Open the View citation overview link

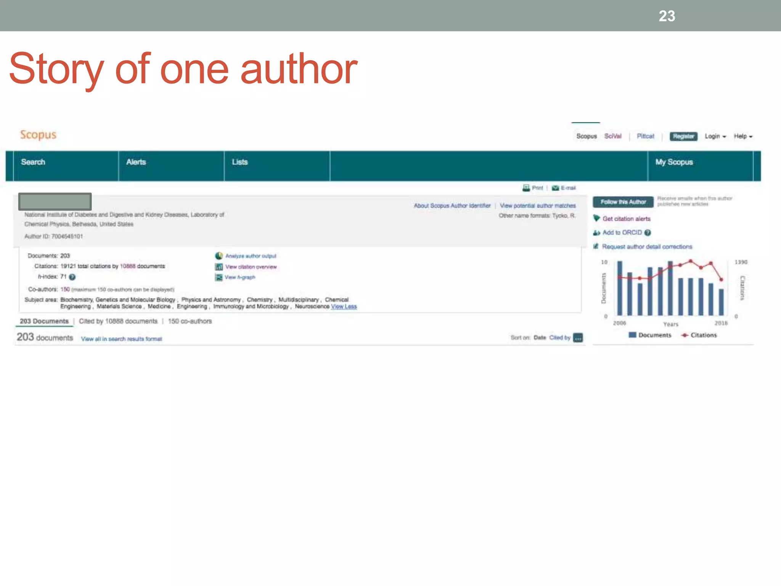tap(251, 267)
